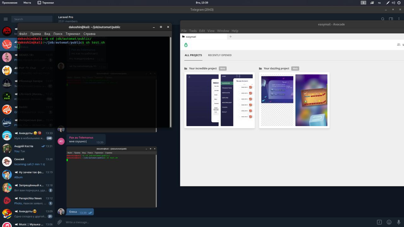Open the system volume speaker icon

click(393, 3)
